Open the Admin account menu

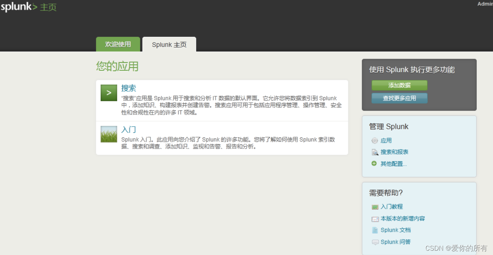pos(485,4)
